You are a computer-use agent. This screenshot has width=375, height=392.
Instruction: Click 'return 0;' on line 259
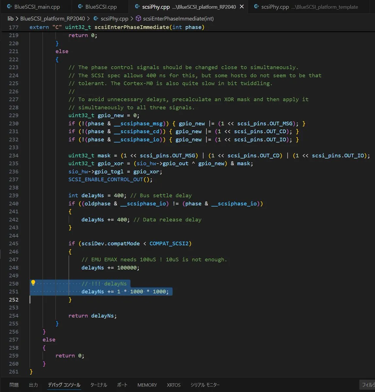point(70,355)
